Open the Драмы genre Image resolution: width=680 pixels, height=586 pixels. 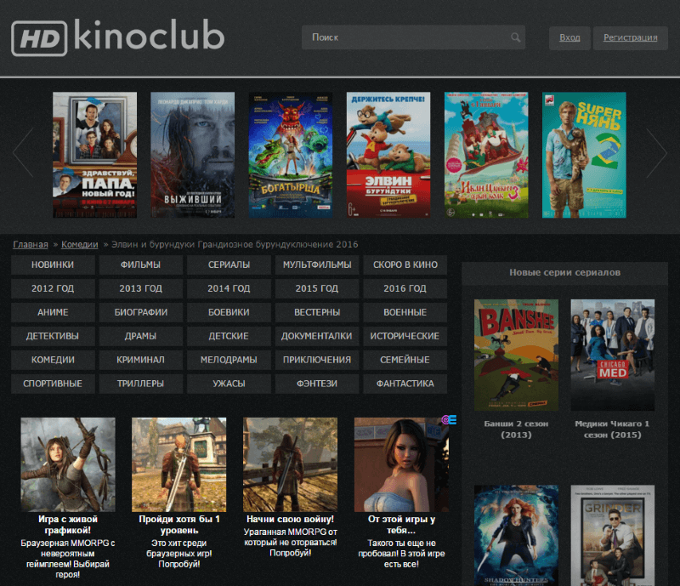(x=141, y=337)
